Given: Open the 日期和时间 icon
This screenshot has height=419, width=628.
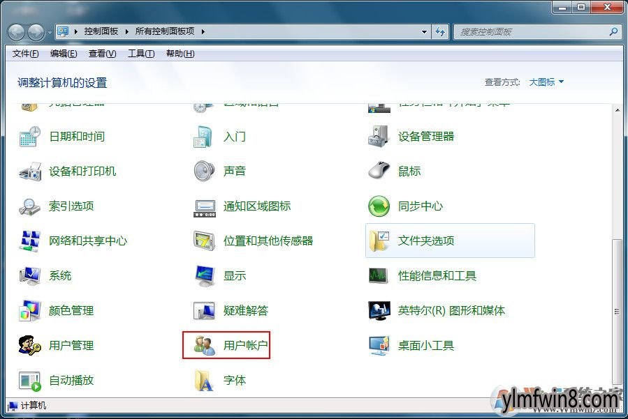Looking at the screenshot, I should click(29, 137).
